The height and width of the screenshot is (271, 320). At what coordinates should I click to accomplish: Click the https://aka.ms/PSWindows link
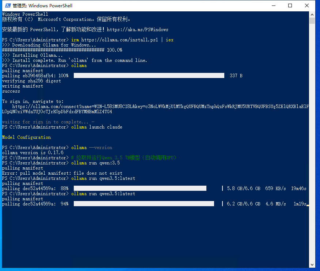tap(138, 29)
